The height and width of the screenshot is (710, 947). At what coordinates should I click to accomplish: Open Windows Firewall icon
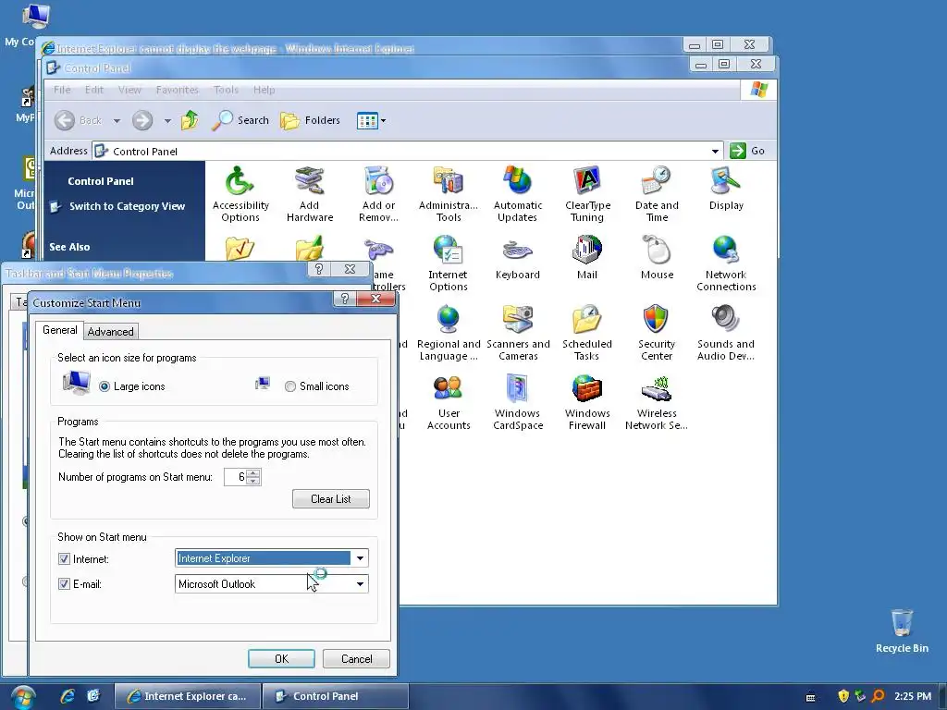pyautogui.click(x=587, y=403)
